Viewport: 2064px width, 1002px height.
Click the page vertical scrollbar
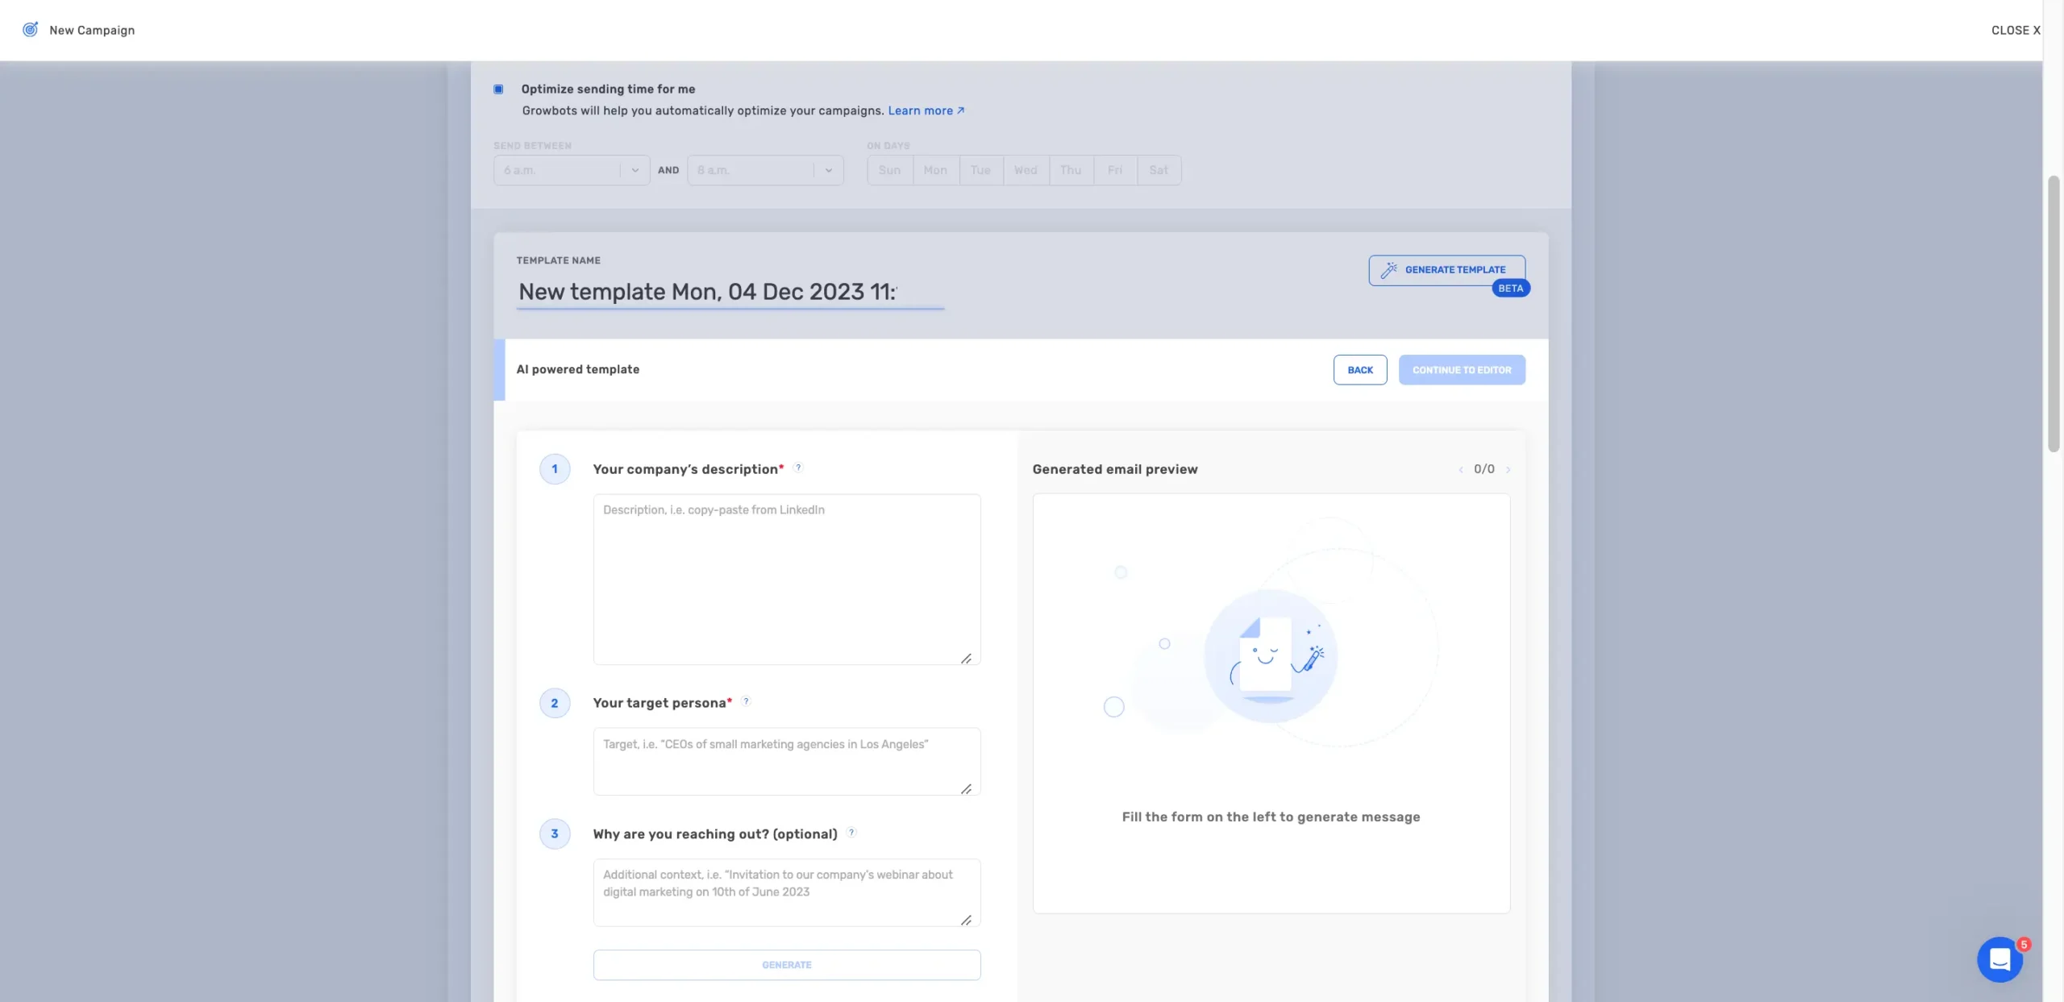click(2053, 314)
